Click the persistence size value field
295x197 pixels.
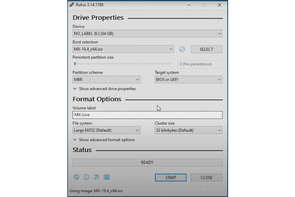click(x=200, y=64)
